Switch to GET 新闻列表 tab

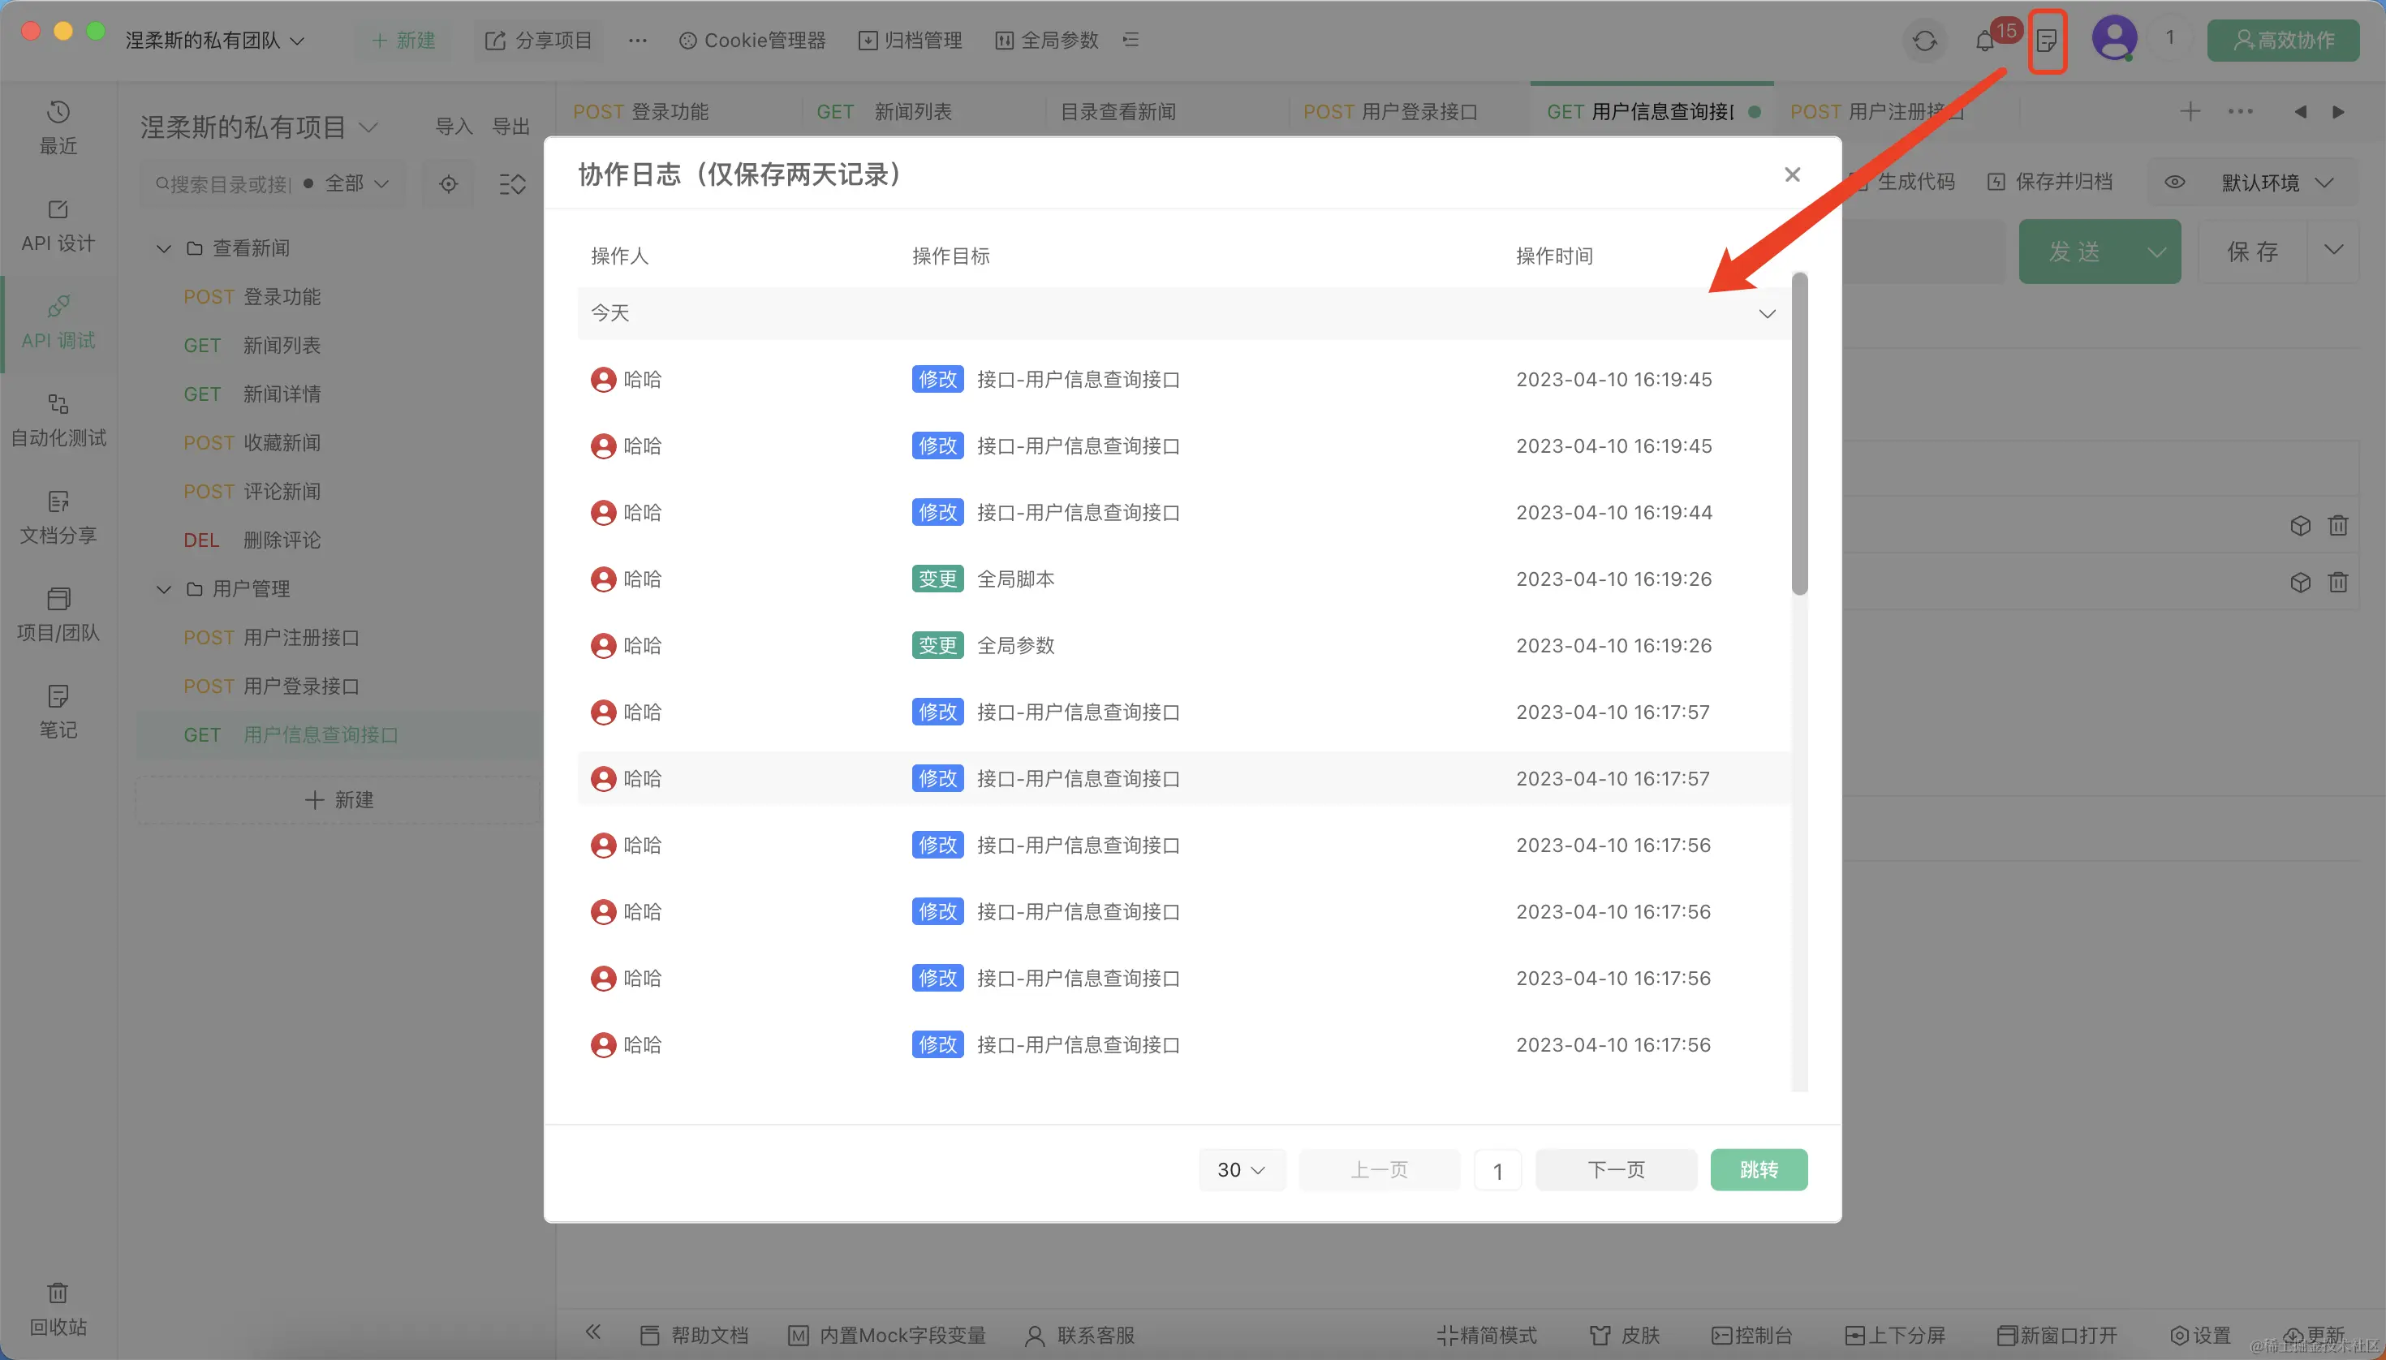coord(884,112)
